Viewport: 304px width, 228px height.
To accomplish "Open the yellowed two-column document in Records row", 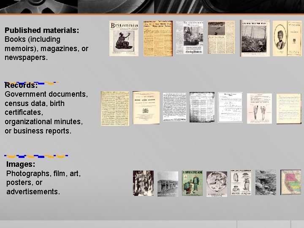I will [115, 109].
